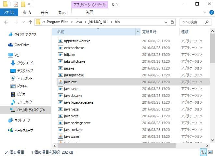Click the refresh button in address bar
The image size is (215, 156).
(x=172, y=22)
